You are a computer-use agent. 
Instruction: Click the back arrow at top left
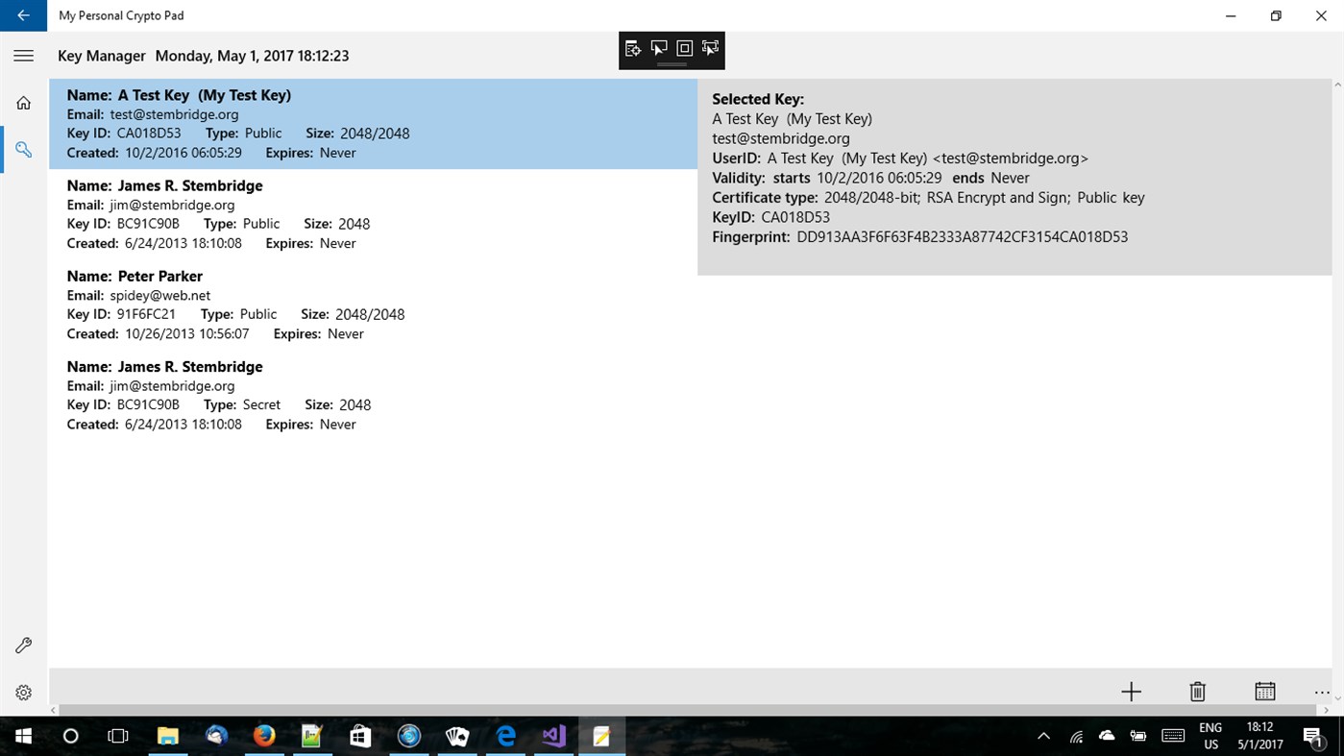coord(21,15)
